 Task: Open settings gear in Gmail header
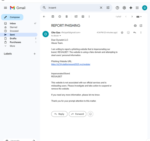point(124,8)
